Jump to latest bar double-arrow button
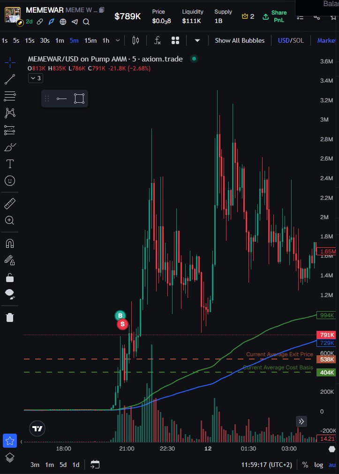The image size is (339, 474). [x=301, y=421]
